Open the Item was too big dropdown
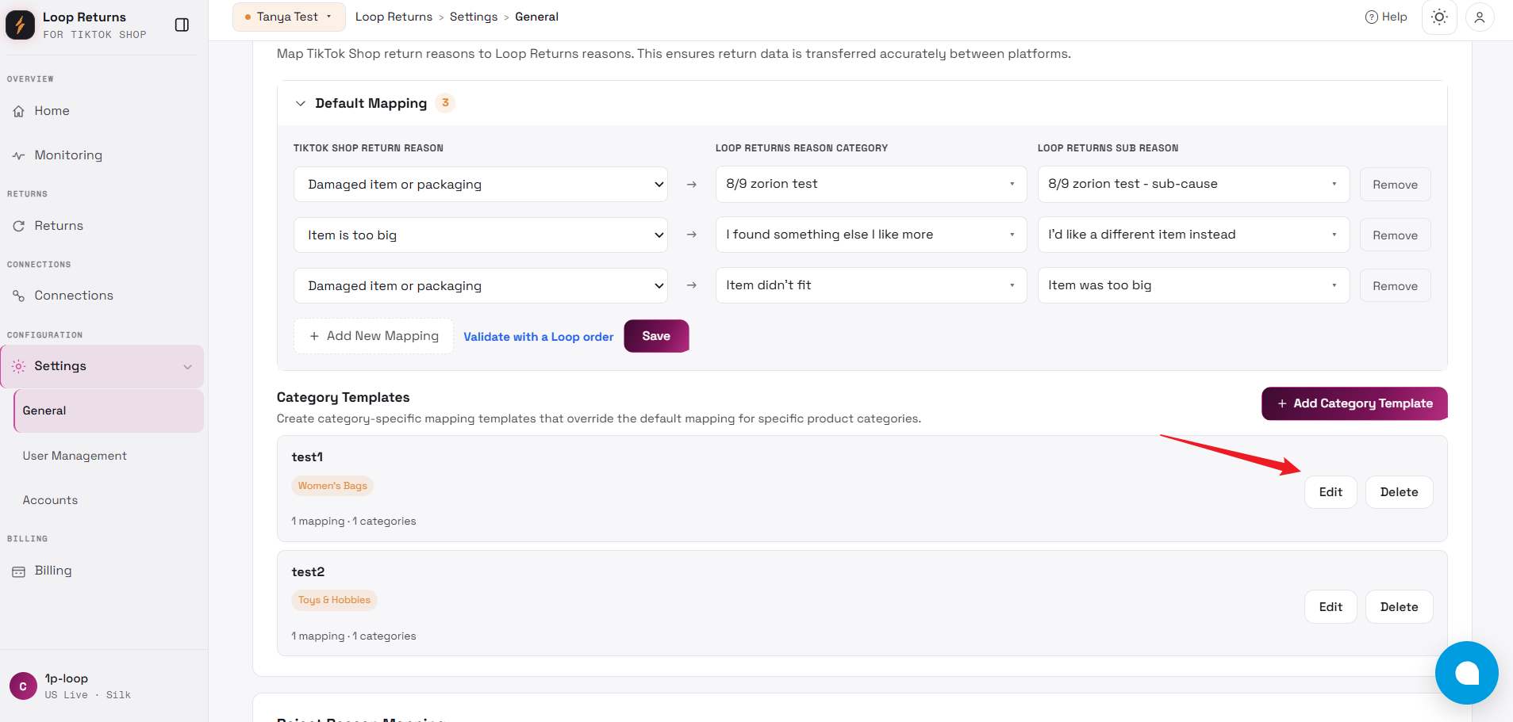 1193,285
